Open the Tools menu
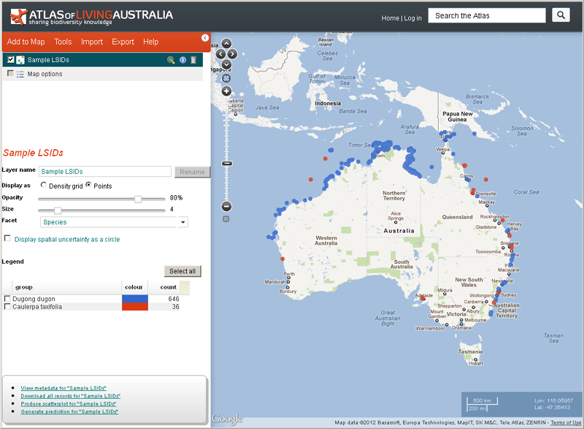Screen dimensions: 584x429 [63, 42]
